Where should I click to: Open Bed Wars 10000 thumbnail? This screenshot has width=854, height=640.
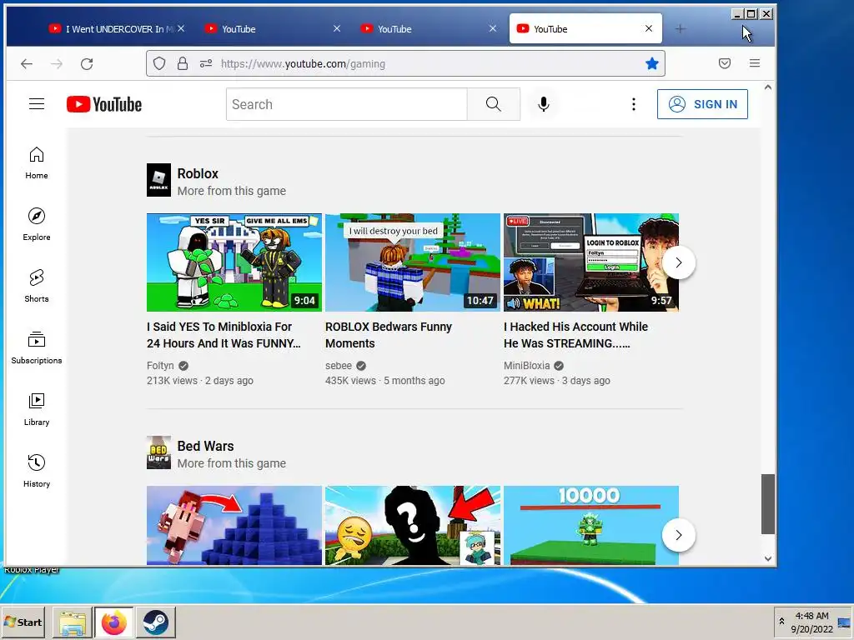[x=591, y=525]
